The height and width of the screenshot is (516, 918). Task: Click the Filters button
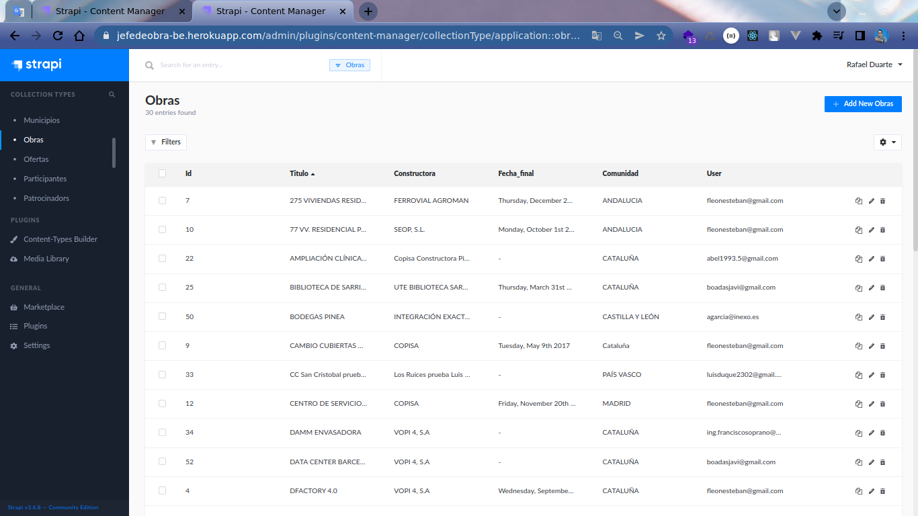[x=166, y=142]
